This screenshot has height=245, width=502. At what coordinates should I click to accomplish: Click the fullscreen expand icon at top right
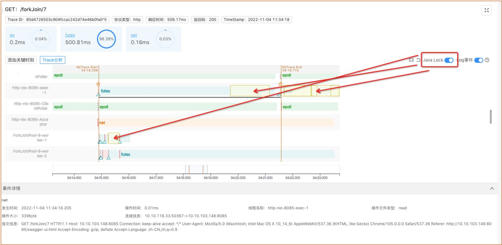(x=486, y=10)
